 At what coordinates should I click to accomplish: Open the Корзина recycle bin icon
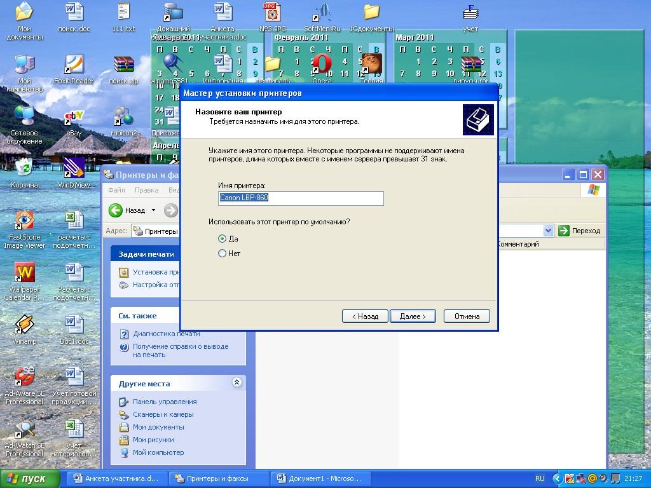pyautogui.click(x=24, y=169)
